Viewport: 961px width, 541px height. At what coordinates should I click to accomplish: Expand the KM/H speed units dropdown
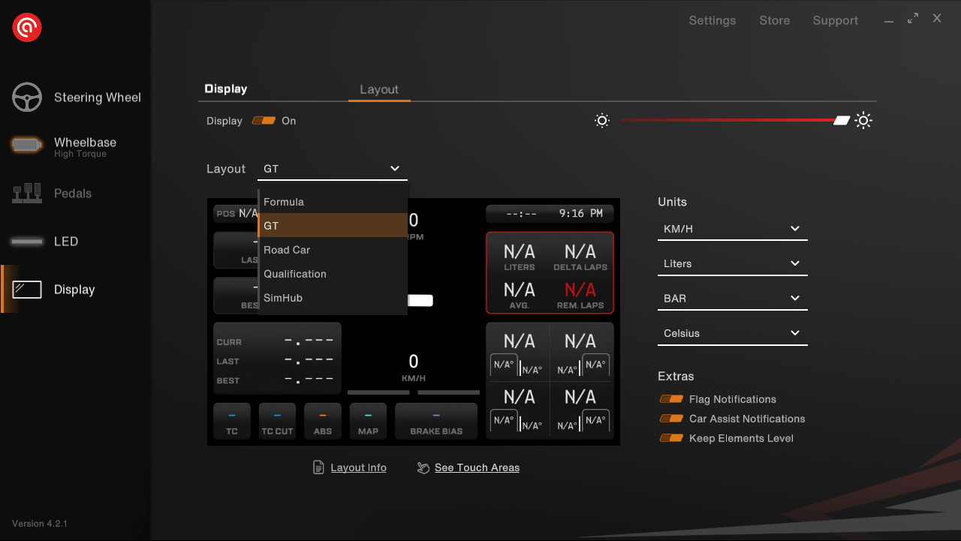coord(732,229)
